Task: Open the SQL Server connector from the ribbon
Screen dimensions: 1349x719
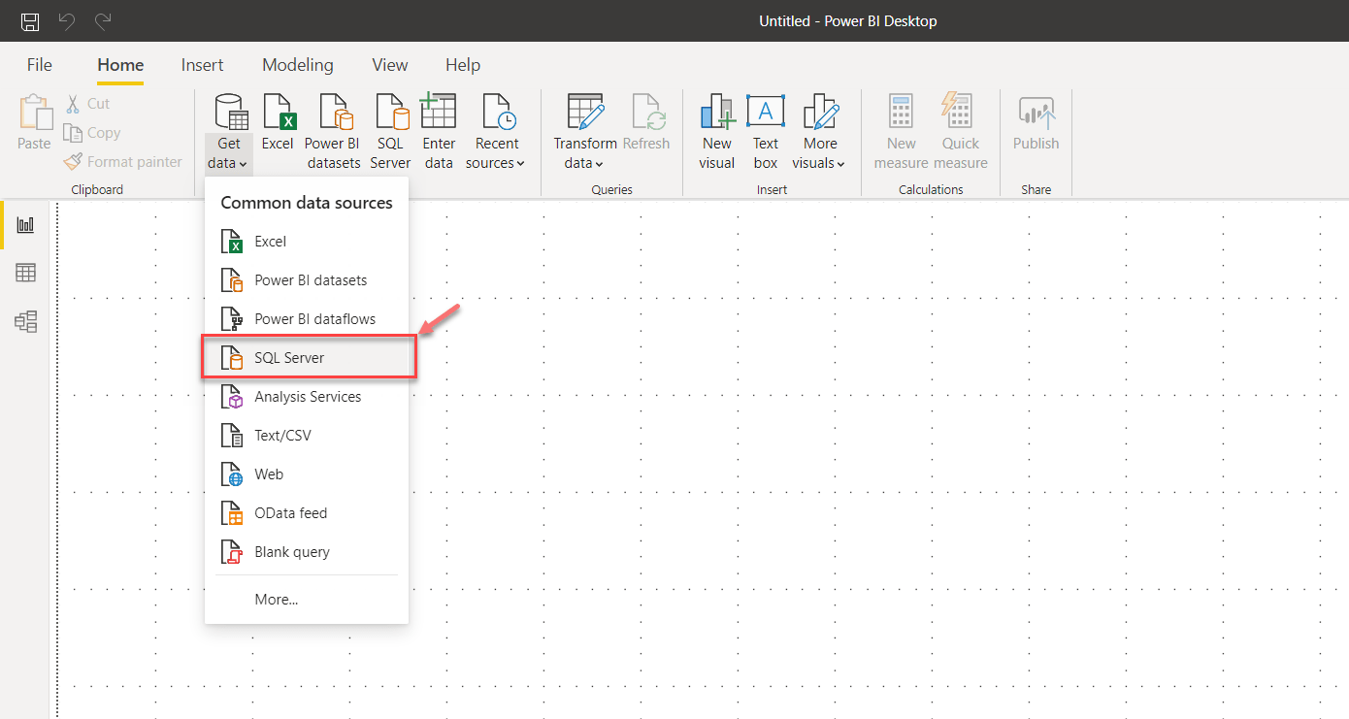Action: (x=390, y=130)
